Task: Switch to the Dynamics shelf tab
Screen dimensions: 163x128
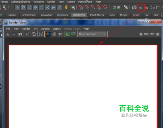Action: [63, 15]
